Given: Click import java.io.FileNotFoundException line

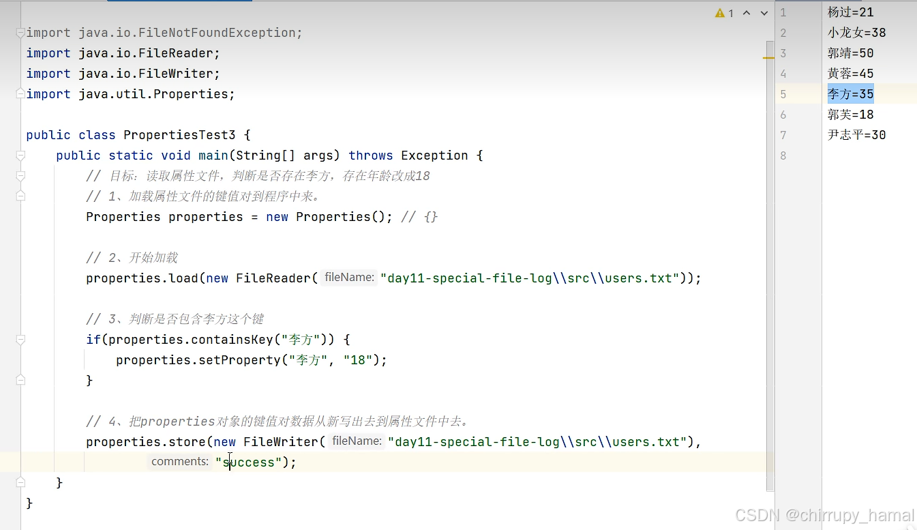Looking at the screenshot, I should coord(164,33).
